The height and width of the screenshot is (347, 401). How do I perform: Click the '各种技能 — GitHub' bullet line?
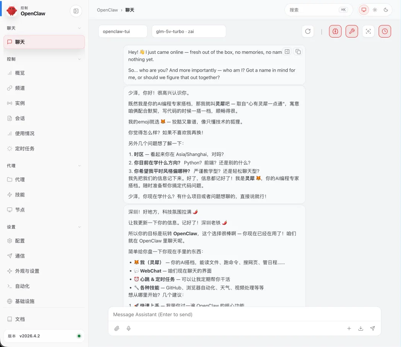[x=199, y=288]
